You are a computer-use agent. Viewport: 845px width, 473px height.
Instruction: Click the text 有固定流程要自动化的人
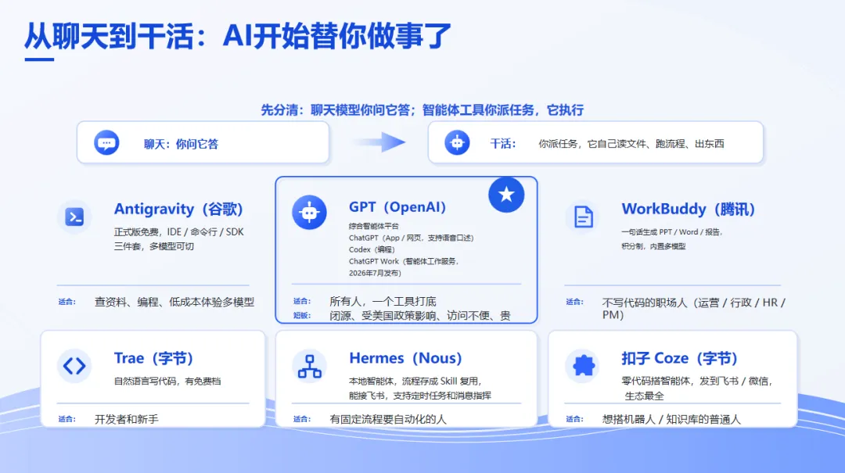coord(388,419)
